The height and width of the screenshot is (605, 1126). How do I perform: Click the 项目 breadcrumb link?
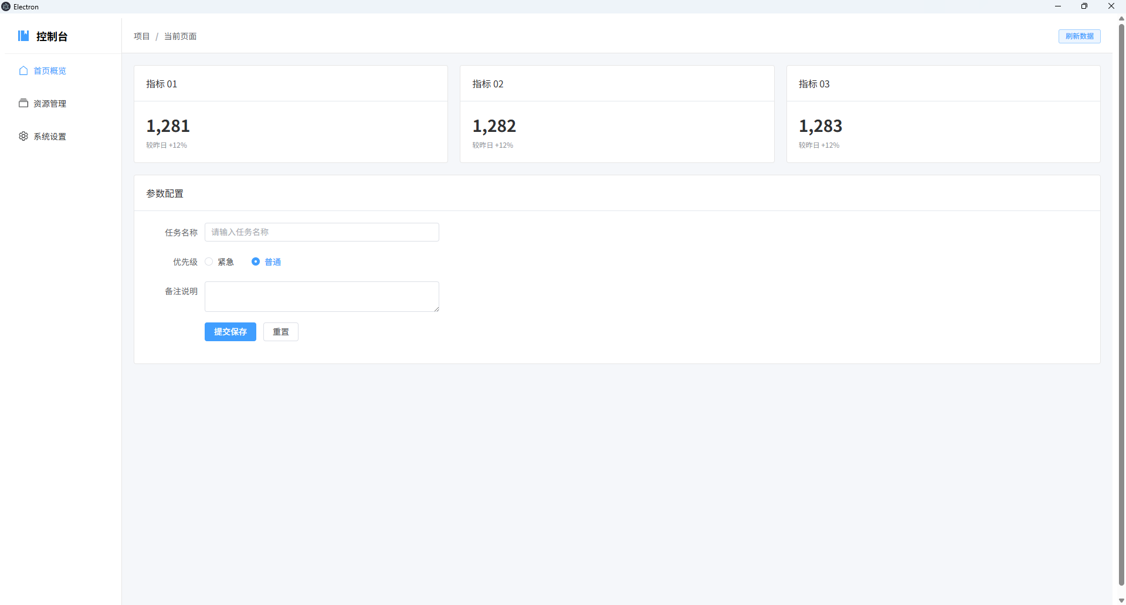(x=141, y=36)
